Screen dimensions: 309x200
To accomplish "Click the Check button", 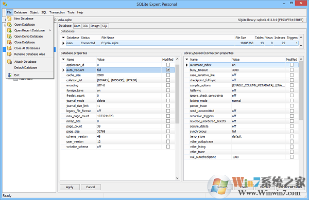I will coord(244,187).
